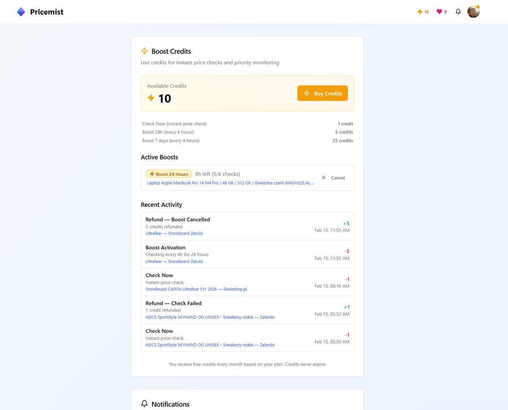The image size is (508, 410).
Task: Click the 'Active Boosts' section heading
Action: point(160,157)
